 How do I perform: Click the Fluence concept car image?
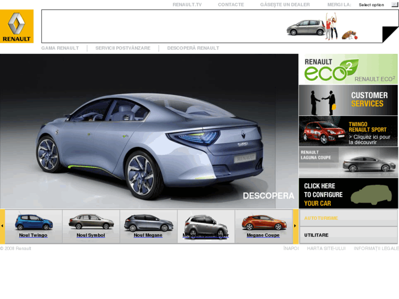[149, 131]
